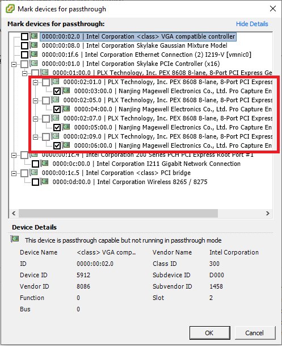Collapse the 0000:00:1c.5 PCI bridge node
The height and width of the screenshot is (346, 282).
[x=14, y=173]
